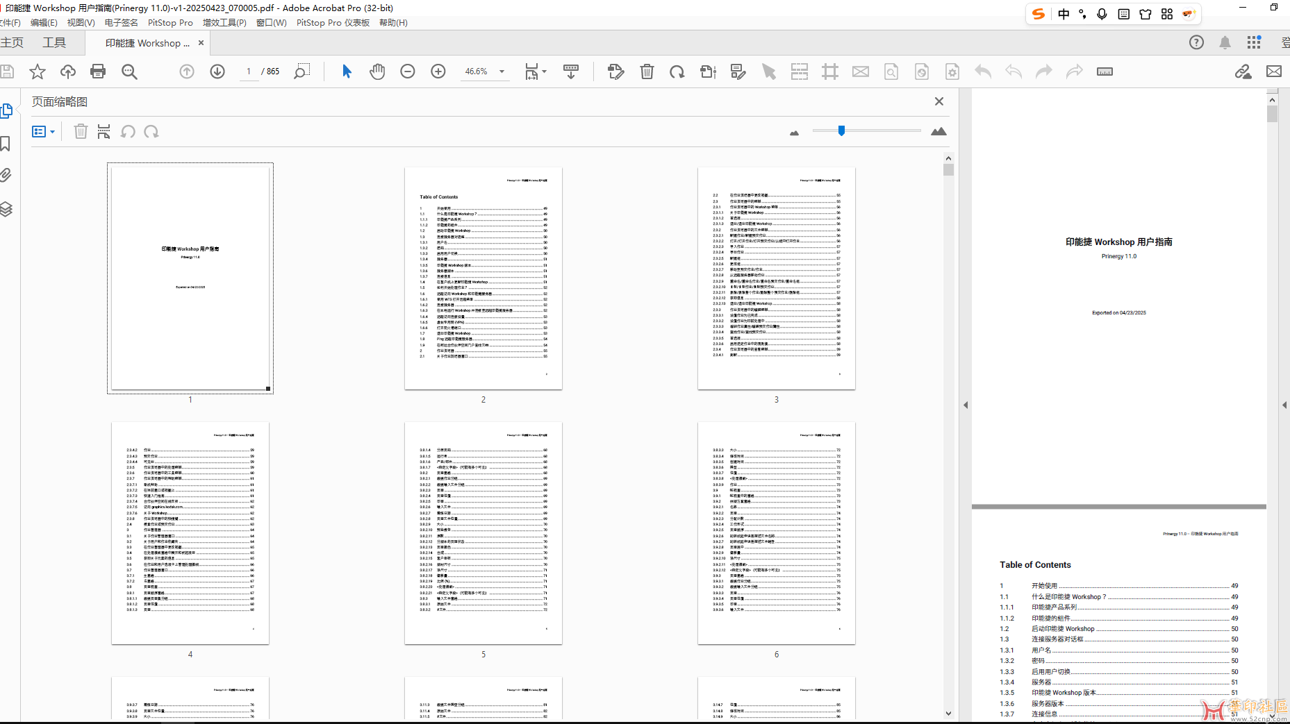
Task: Switch to 主页 tab
Action: tap(12, 42)
